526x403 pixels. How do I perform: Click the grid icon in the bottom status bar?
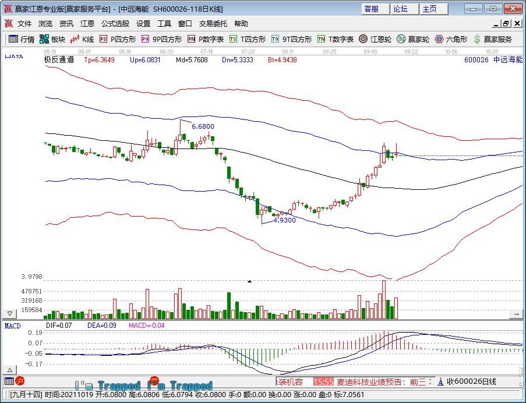9,381
